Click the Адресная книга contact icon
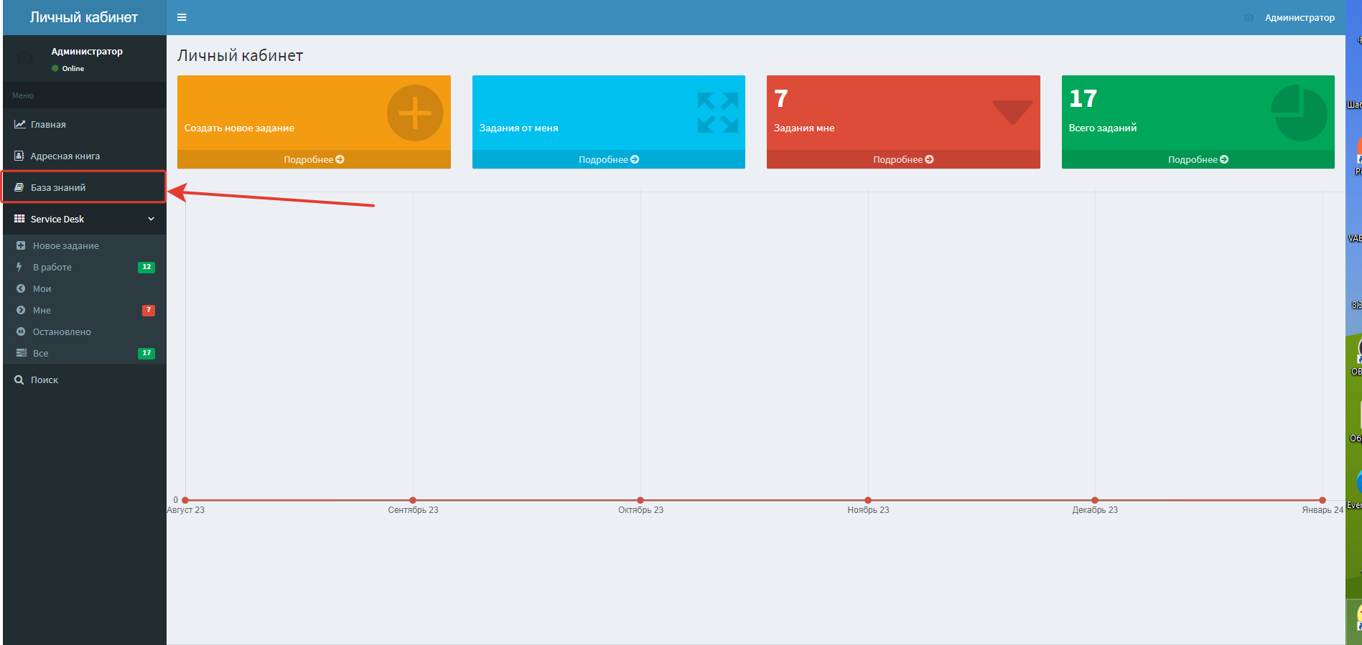This screenshot has width=1362, height=645. coord(19,156)
